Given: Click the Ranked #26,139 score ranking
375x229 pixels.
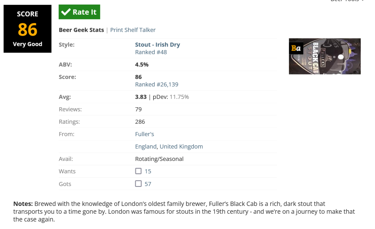Looking at the screenshot, I should tap(157, 85).
